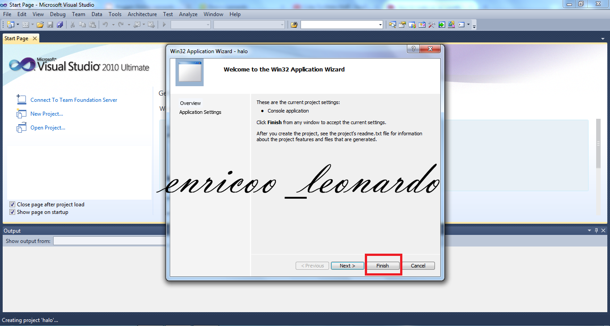
Task: Disable Show page on startup
Action: (x=12, y=212)
